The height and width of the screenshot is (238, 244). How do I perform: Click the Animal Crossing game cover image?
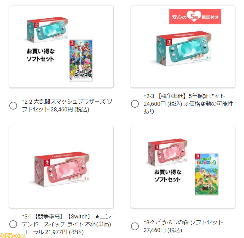(207, 174)
